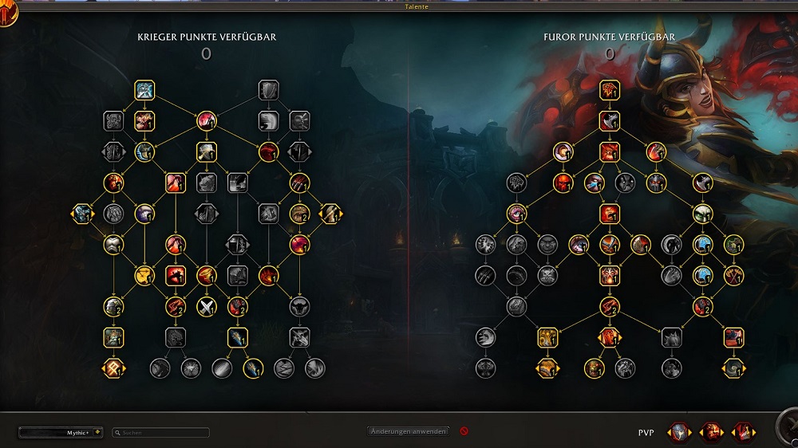
Task: Select the top square Krieger tree talent node
Action: (x=144, y=90)
